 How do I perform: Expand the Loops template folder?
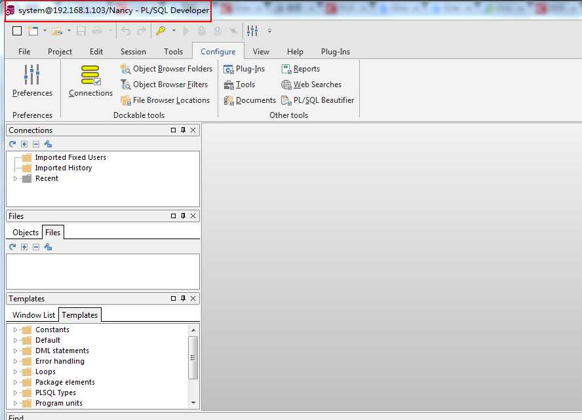click(15, 372)
